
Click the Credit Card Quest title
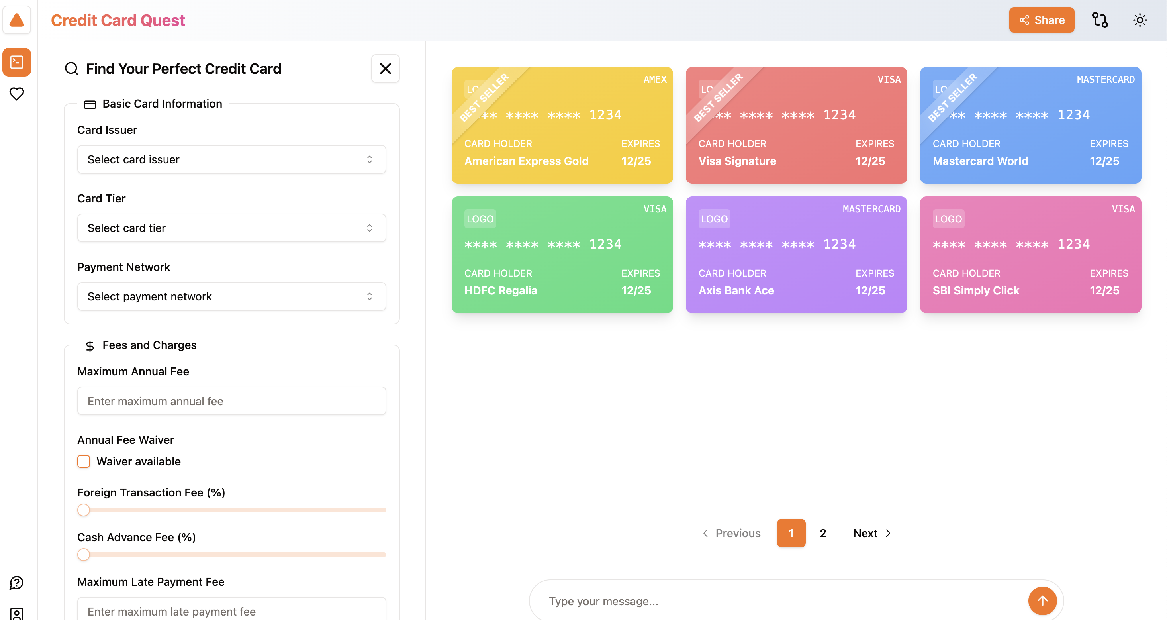coord(118,20)
